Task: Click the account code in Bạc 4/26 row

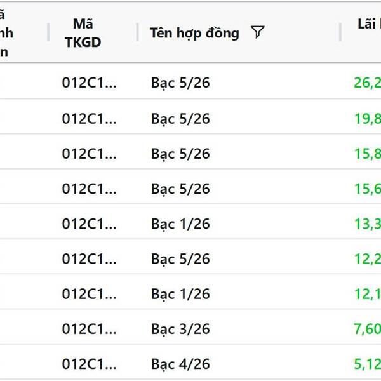Action: [90, 364]
